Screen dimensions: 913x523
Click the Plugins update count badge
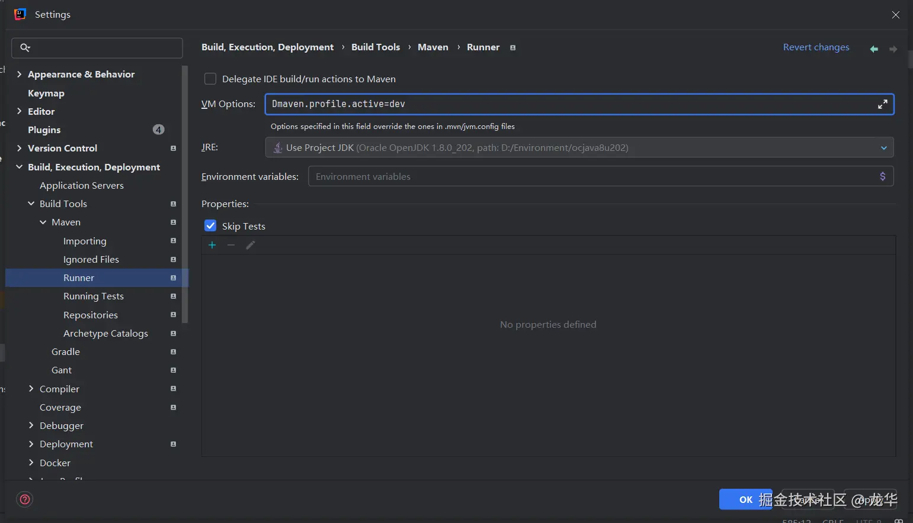click(x=158, y=130)
